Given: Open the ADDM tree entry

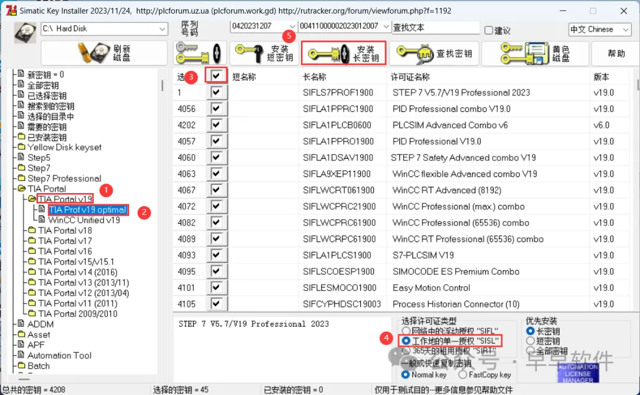Looking at the screenshot, I should [40, 324].
